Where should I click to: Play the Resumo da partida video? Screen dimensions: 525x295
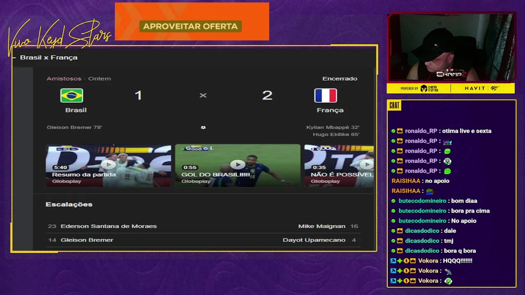click(x=108, y=165)
